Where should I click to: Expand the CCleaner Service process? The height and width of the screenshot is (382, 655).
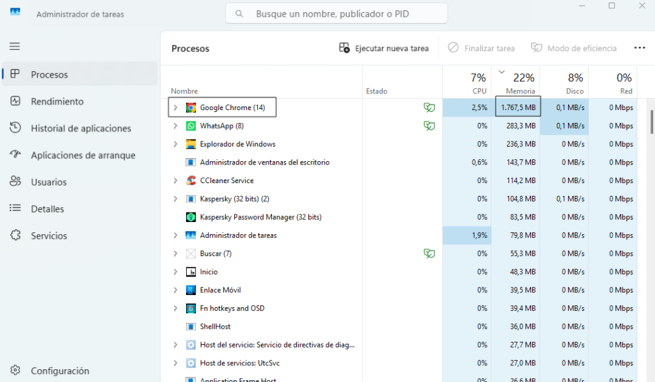[x=175, y=180]
